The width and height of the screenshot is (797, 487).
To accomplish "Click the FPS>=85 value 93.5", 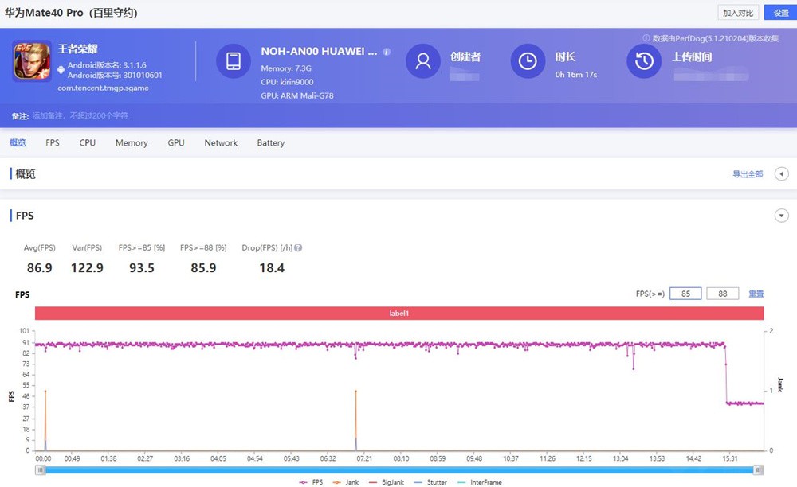I will [x=142, y=268].
